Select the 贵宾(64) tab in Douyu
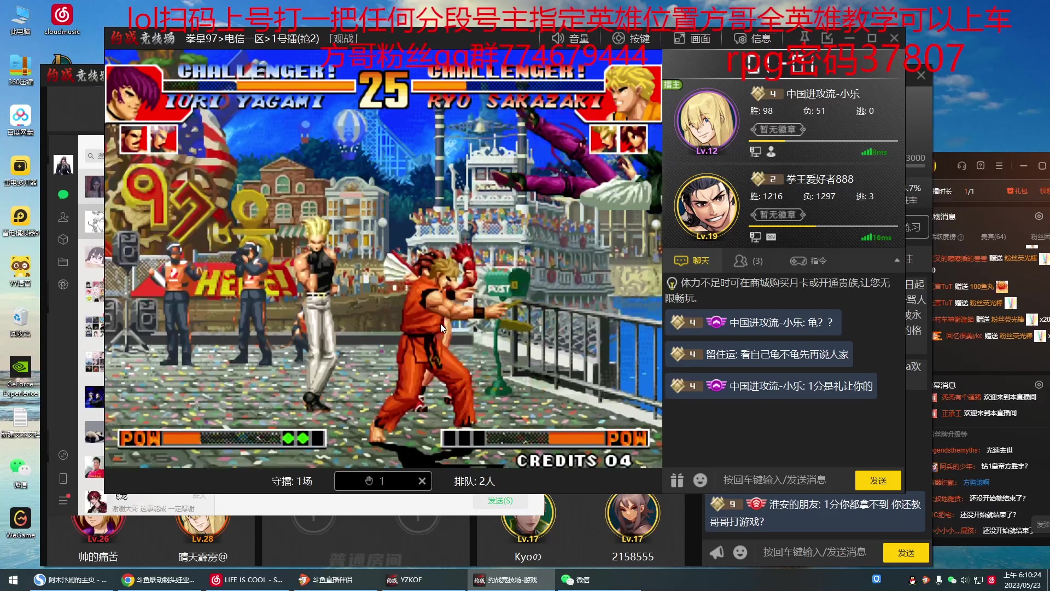 coord(993,237)
